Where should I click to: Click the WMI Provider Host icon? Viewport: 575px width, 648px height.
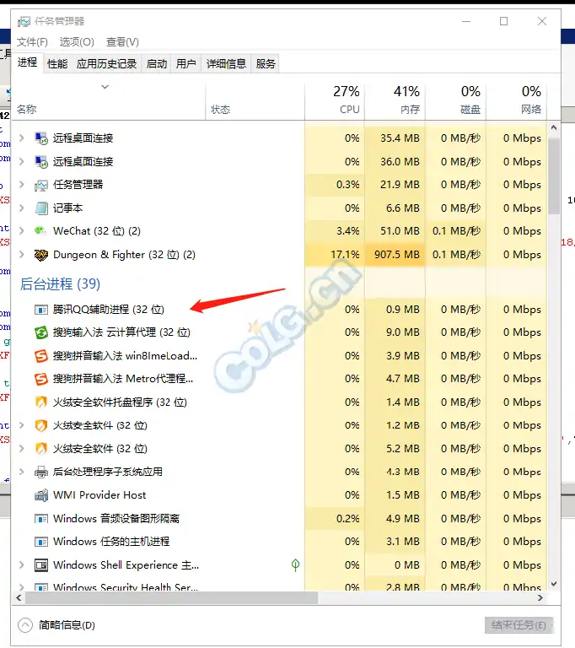pyautogui.click(x=41, y=495)
